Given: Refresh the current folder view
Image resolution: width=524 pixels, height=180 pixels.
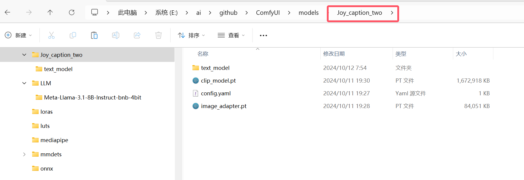Looking at the screenshot, I should click(x=72, y=12).
